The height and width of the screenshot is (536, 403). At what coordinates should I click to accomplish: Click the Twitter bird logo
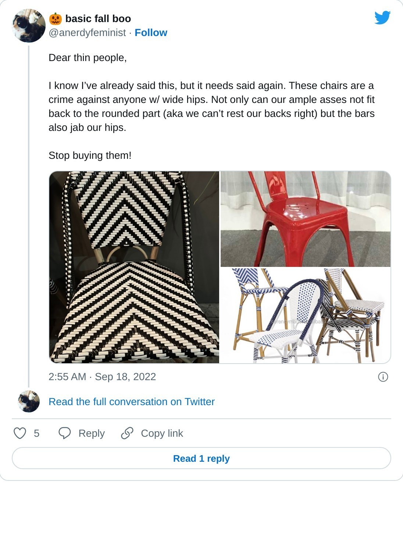[382, 17]
